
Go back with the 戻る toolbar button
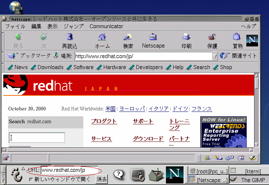[x=18, y=41]
